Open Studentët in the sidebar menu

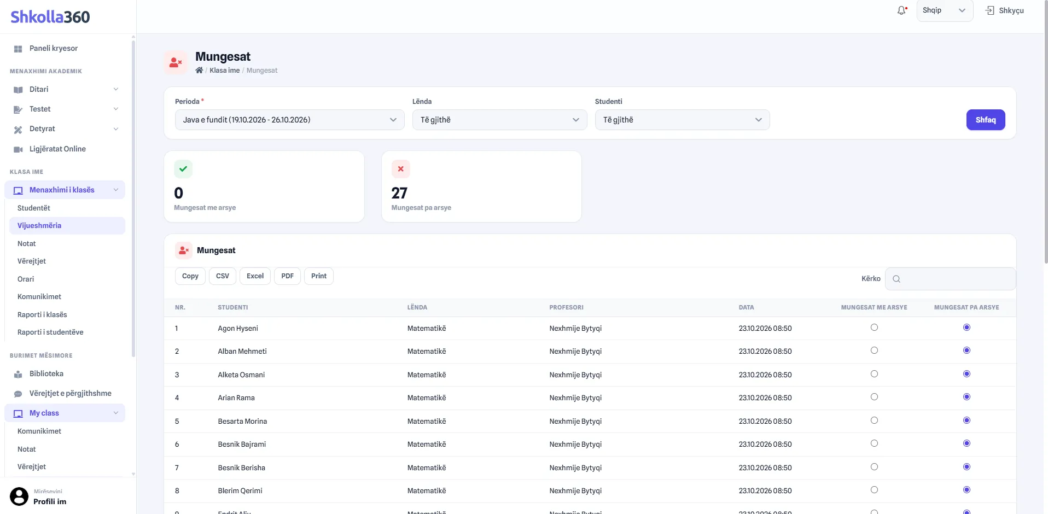pos(34,208)
